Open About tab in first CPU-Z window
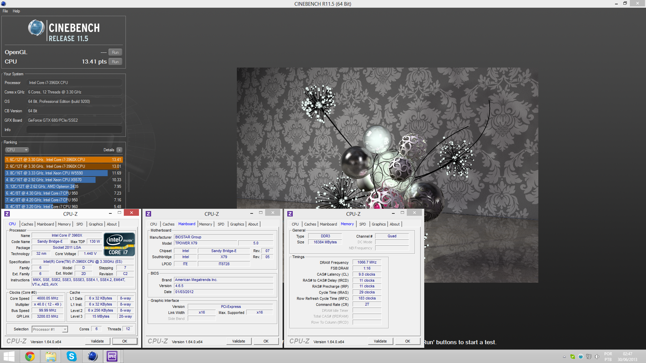This screenshot has height=363, width=646. 112,224
